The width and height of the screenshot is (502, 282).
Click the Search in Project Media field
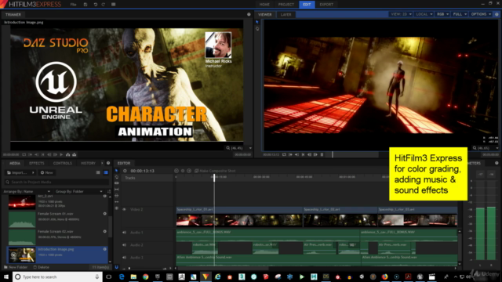[x=56, y=182]
